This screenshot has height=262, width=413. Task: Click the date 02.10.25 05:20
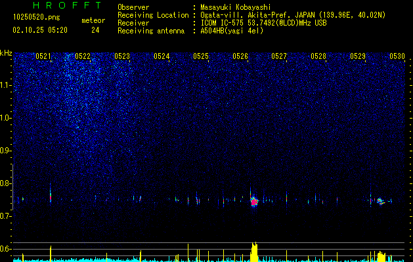tap(40, 30)
